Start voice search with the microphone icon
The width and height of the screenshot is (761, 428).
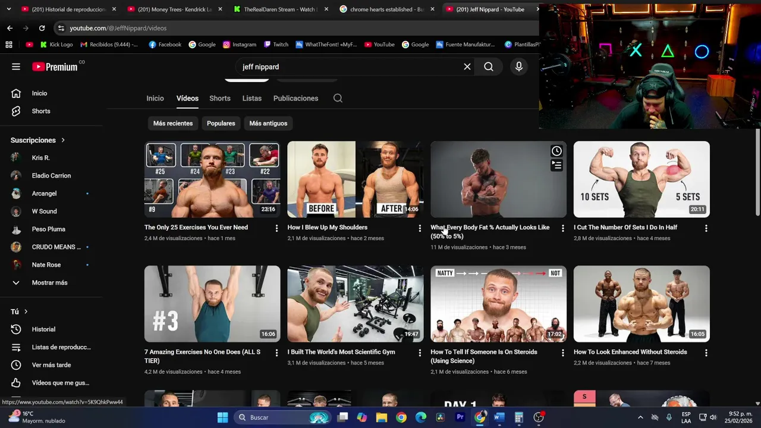pyautogui.click(x=519, y=67)
